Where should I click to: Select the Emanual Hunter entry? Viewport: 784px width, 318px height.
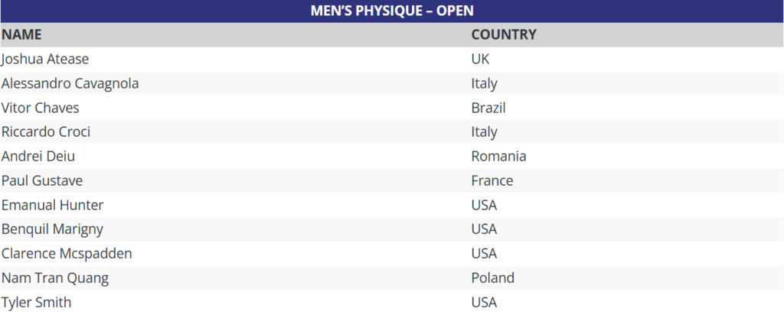pyautogui.click(x=53, y=205)
